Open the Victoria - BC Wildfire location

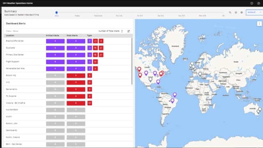[x=16, y=103]
